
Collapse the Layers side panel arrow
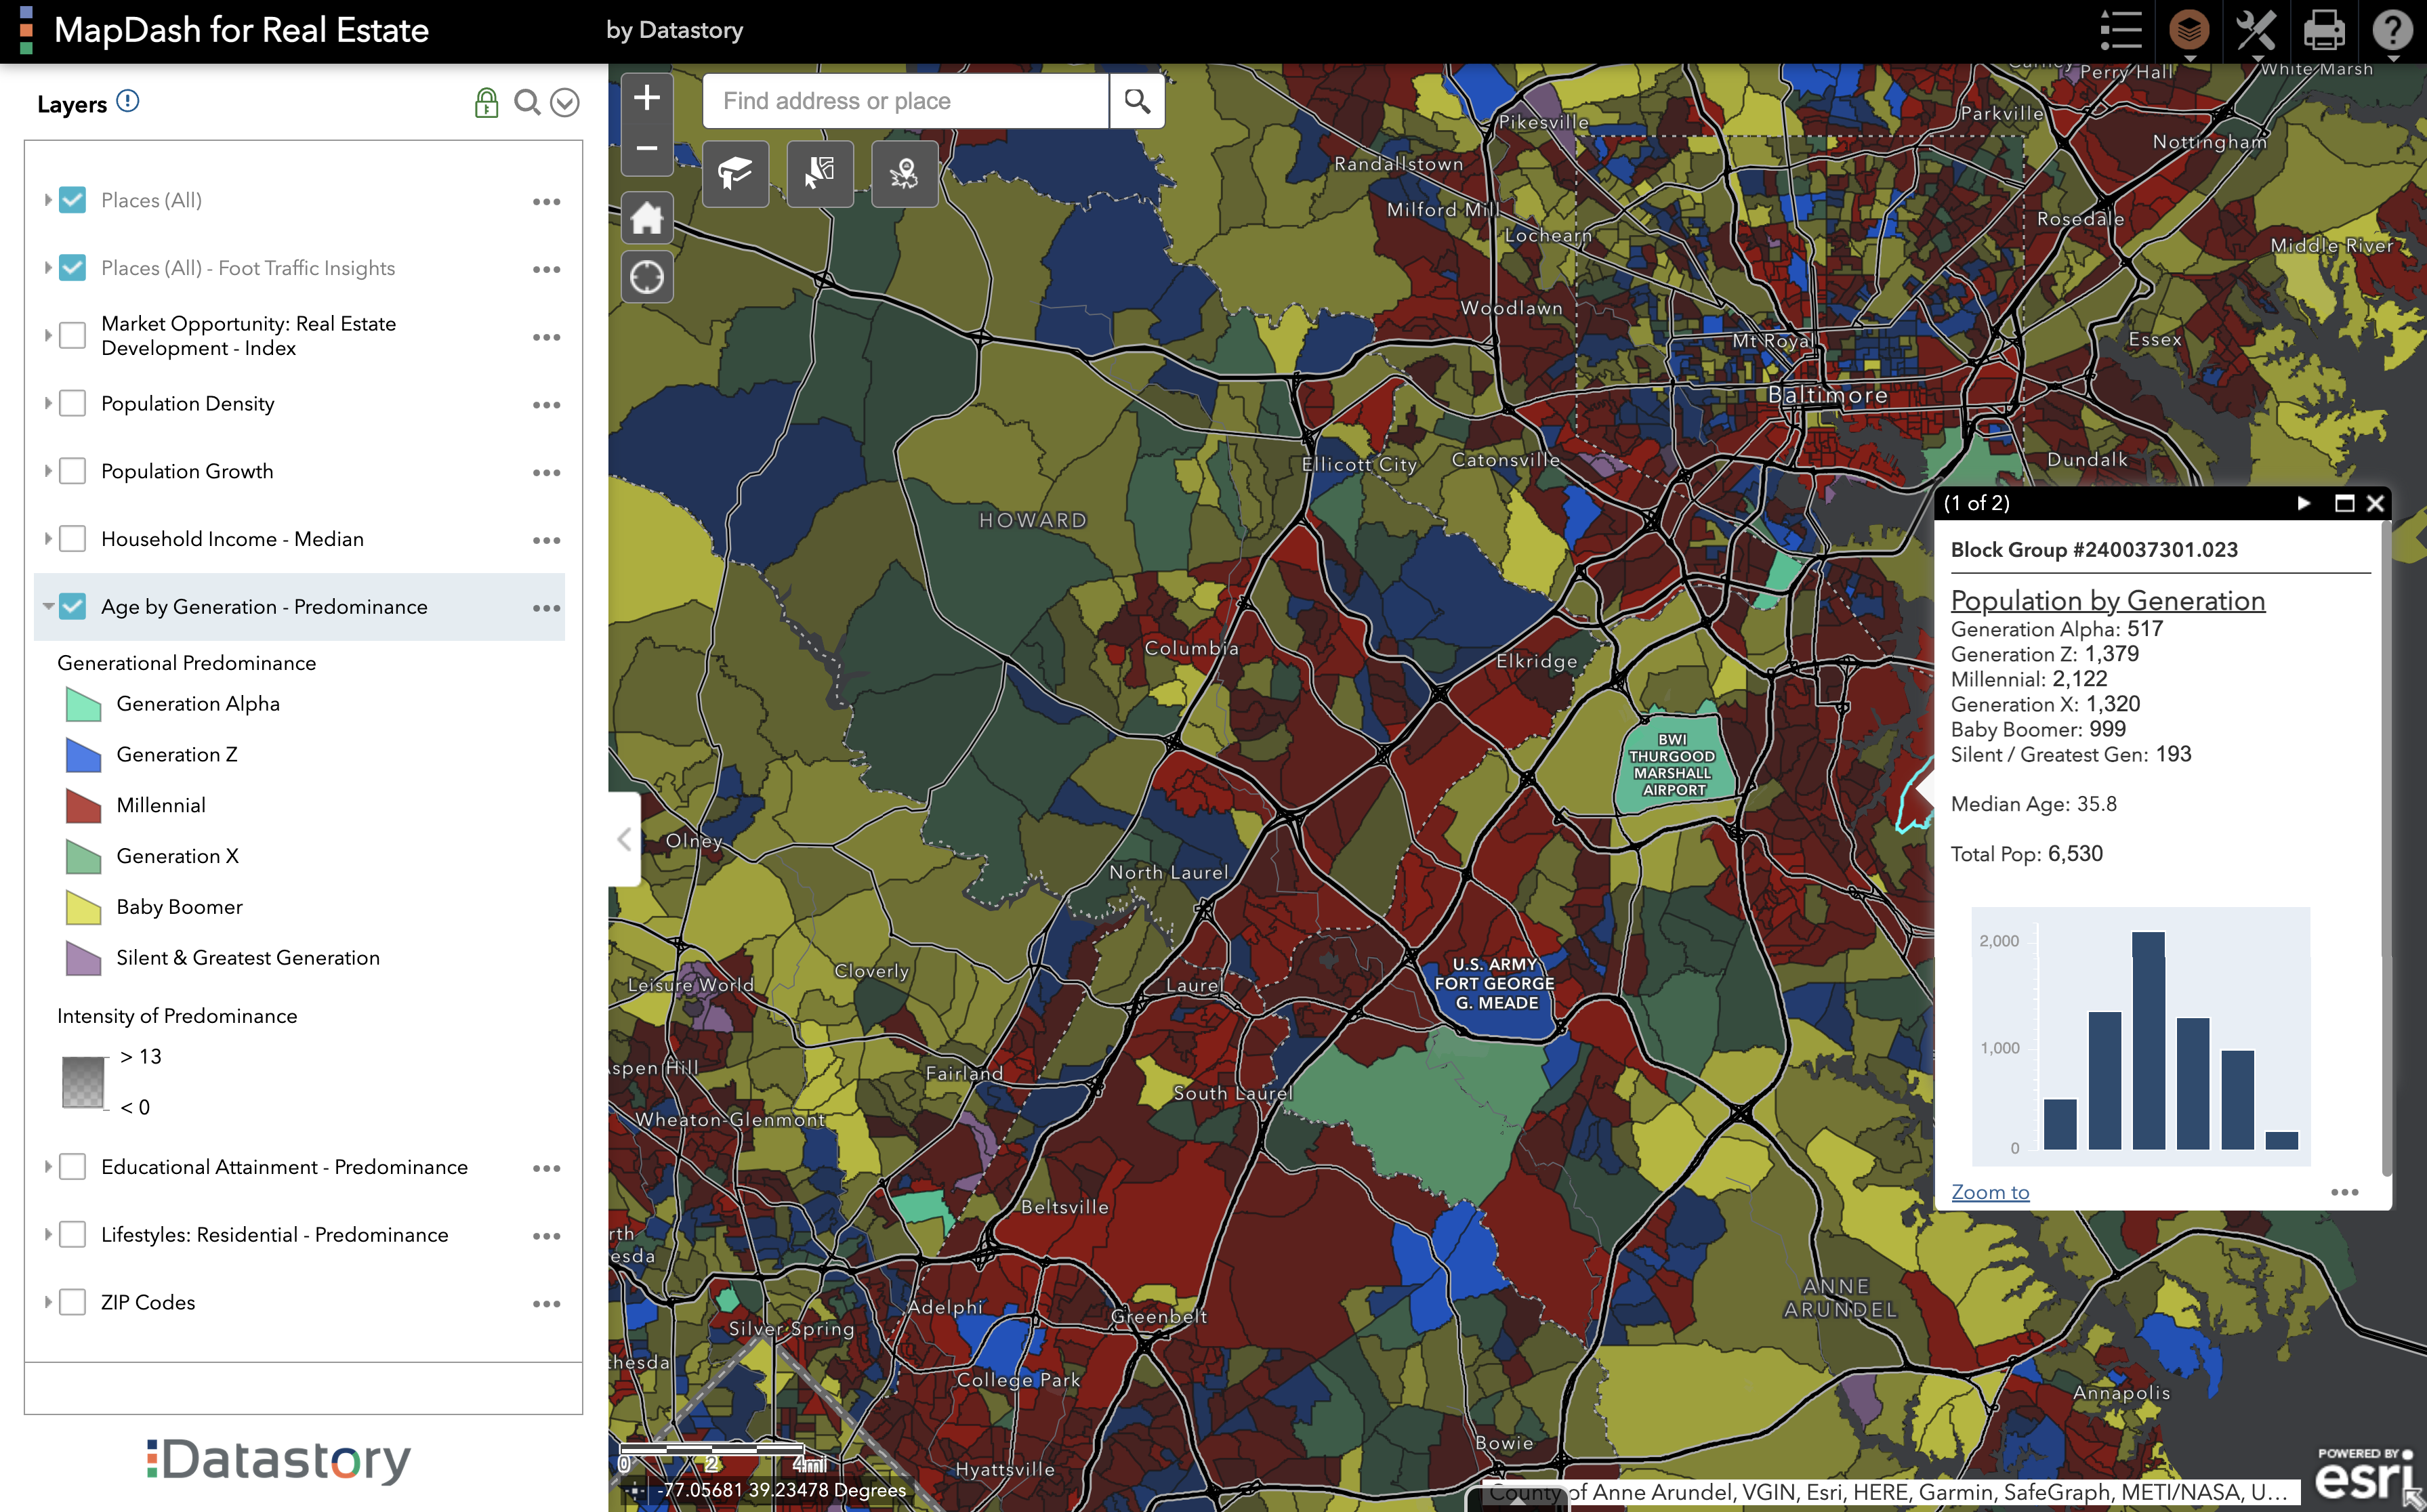click(624, 839)
